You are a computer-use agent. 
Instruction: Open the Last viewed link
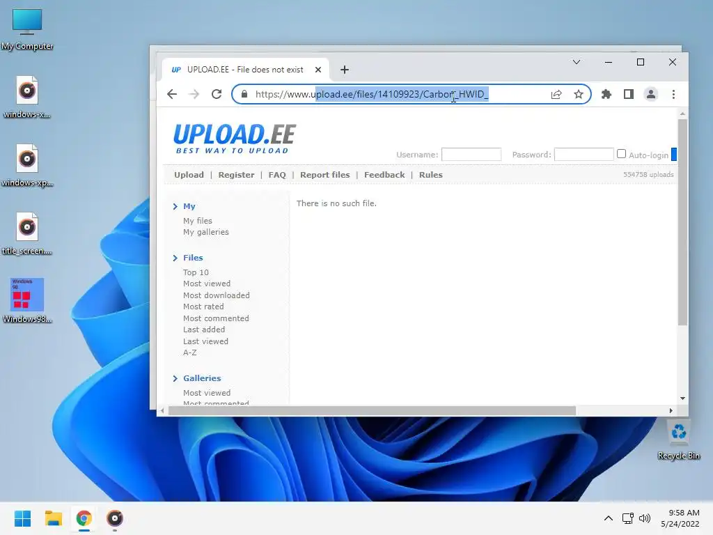pos(205,341)
